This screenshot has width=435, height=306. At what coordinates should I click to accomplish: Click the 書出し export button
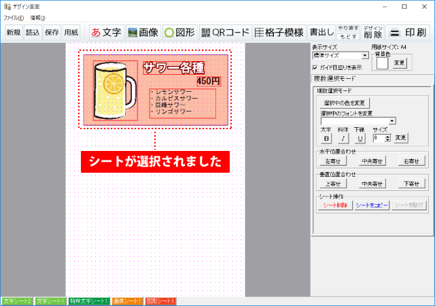[x=321, y=33]
